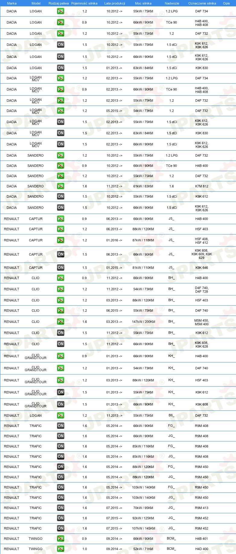Select engine code 'K7M 812'
Viewport: 236px width, 554px height.
pos(202,186)
